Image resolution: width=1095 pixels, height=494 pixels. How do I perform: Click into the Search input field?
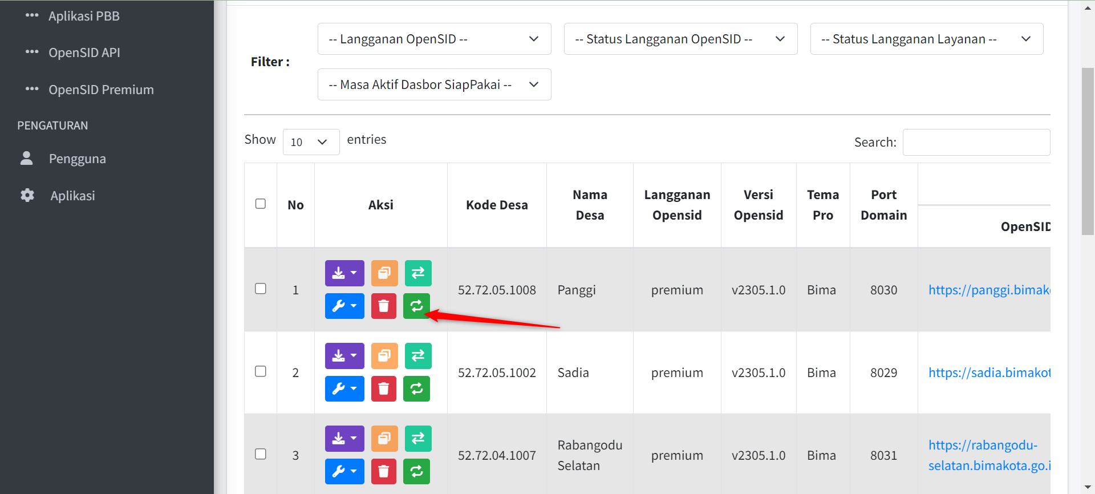tap(976, 142)
